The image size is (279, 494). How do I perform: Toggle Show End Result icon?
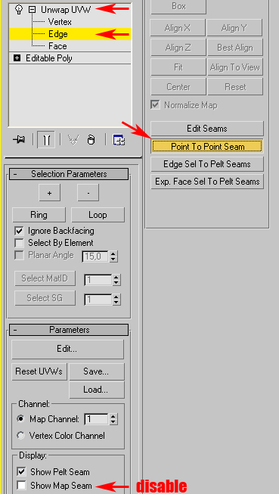[x=46, y=139]
